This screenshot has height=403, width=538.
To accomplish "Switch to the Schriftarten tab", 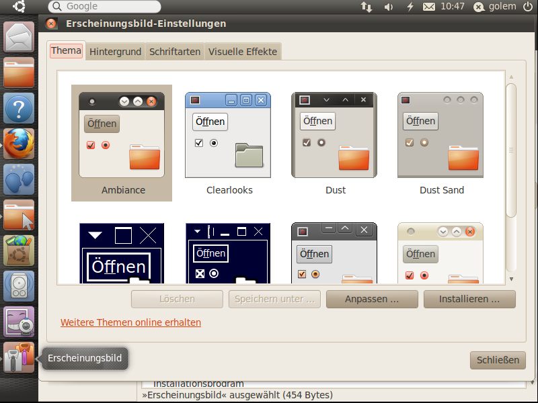I will tap(175, 52).
